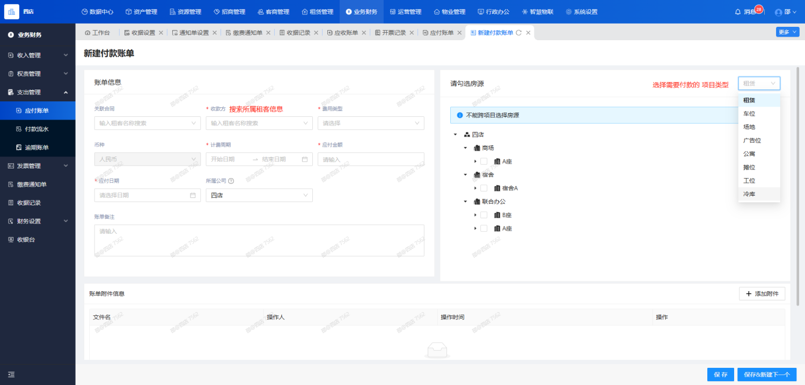805x385 pixels.
Task: Open the 费用类型 dropdown
Action: (x=371, y=123)
